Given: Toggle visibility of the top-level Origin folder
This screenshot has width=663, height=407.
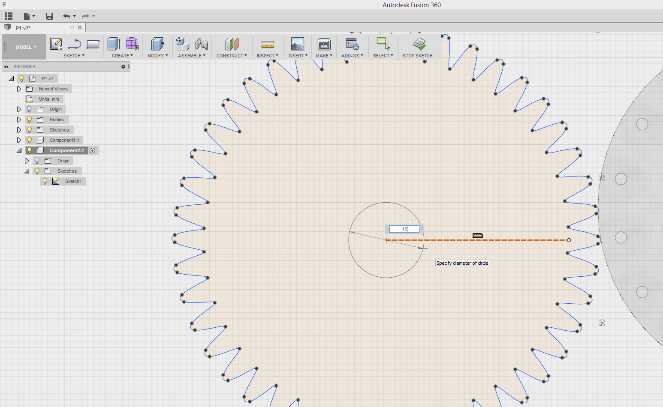Looking at the screenshot, I should [29, 109].
